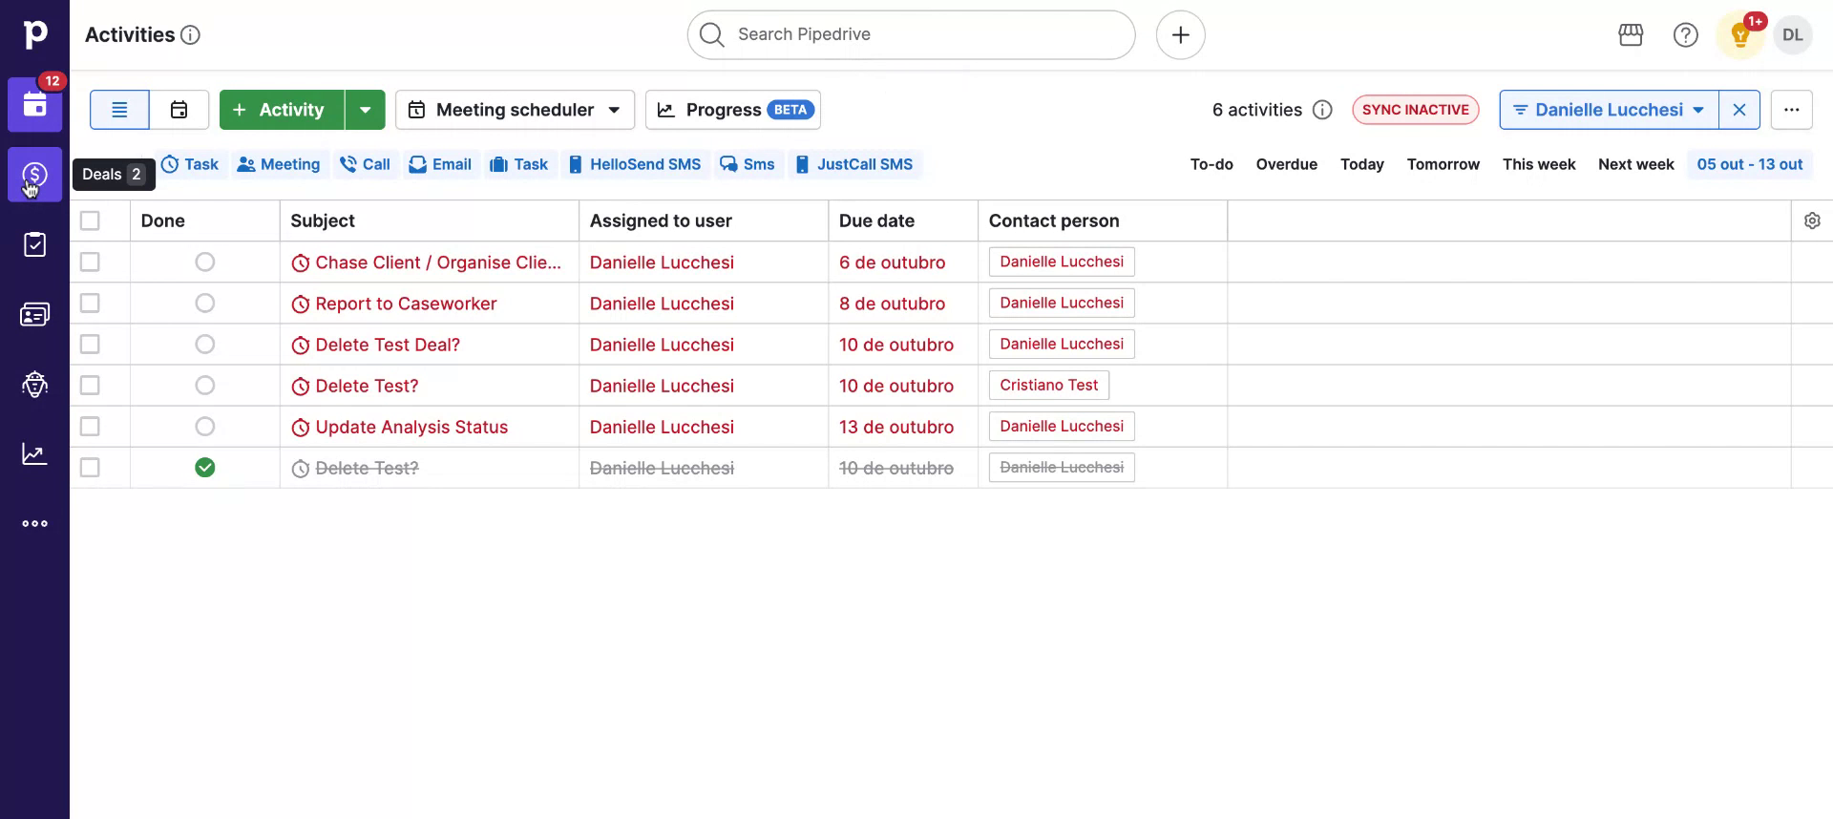Open the Insights chart sidebar icon
Viewport: 1833px width, 819px height.
35,453
